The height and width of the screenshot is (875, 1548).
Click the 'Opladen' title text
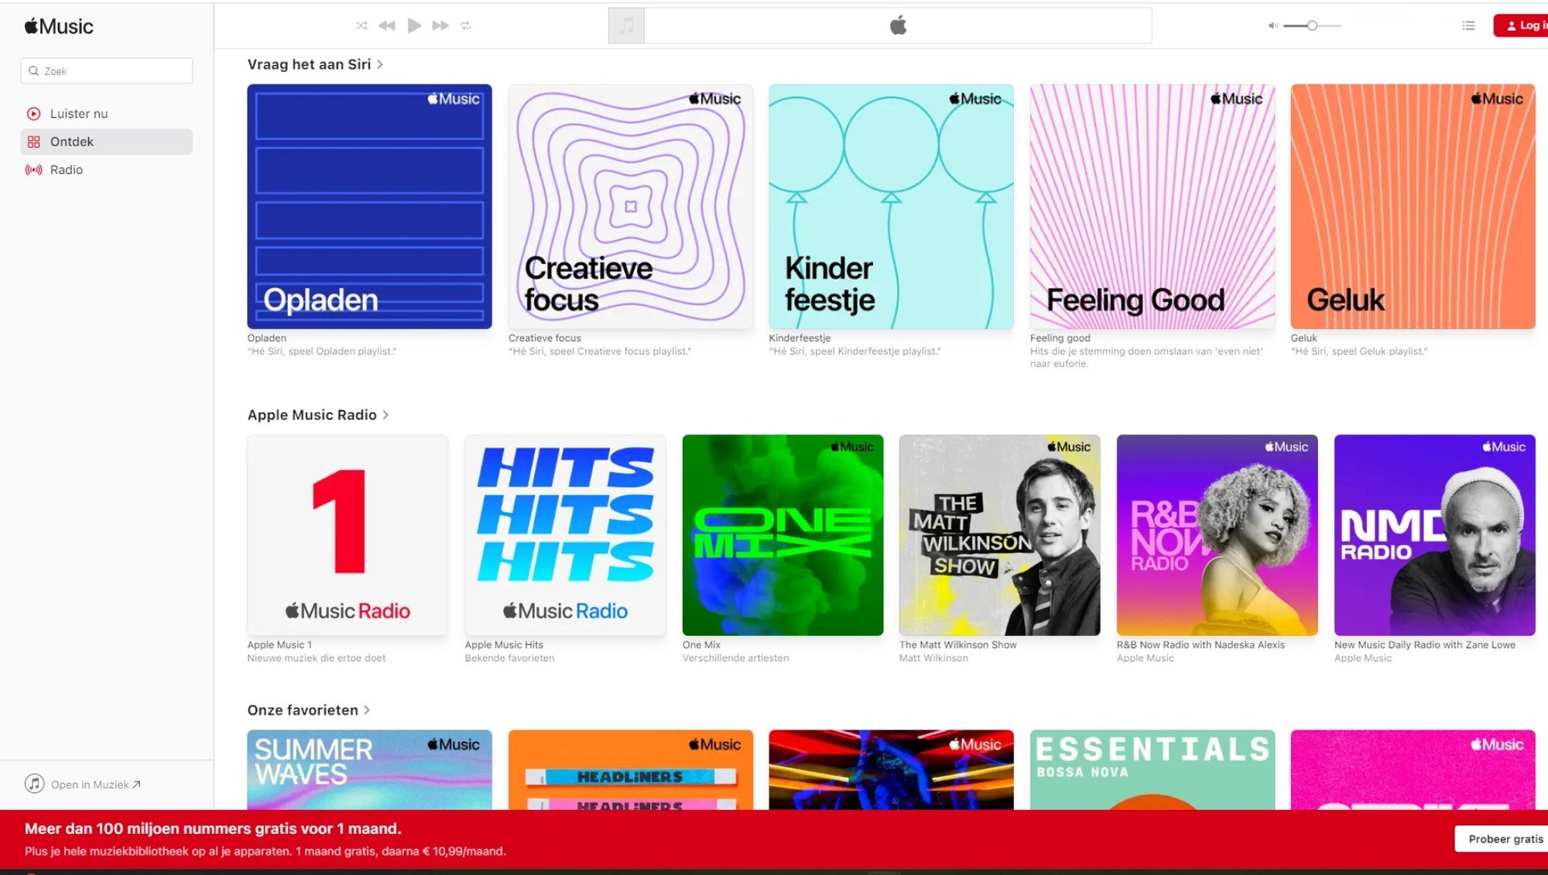point(266,338)
